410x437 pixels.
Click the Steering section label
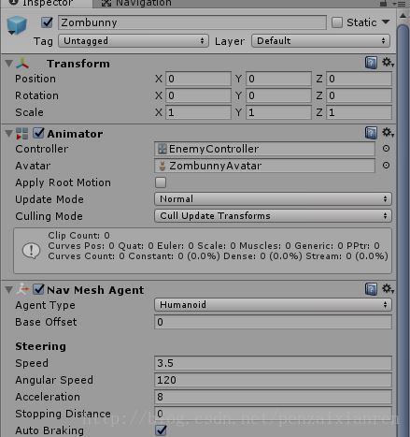[40, 346]
